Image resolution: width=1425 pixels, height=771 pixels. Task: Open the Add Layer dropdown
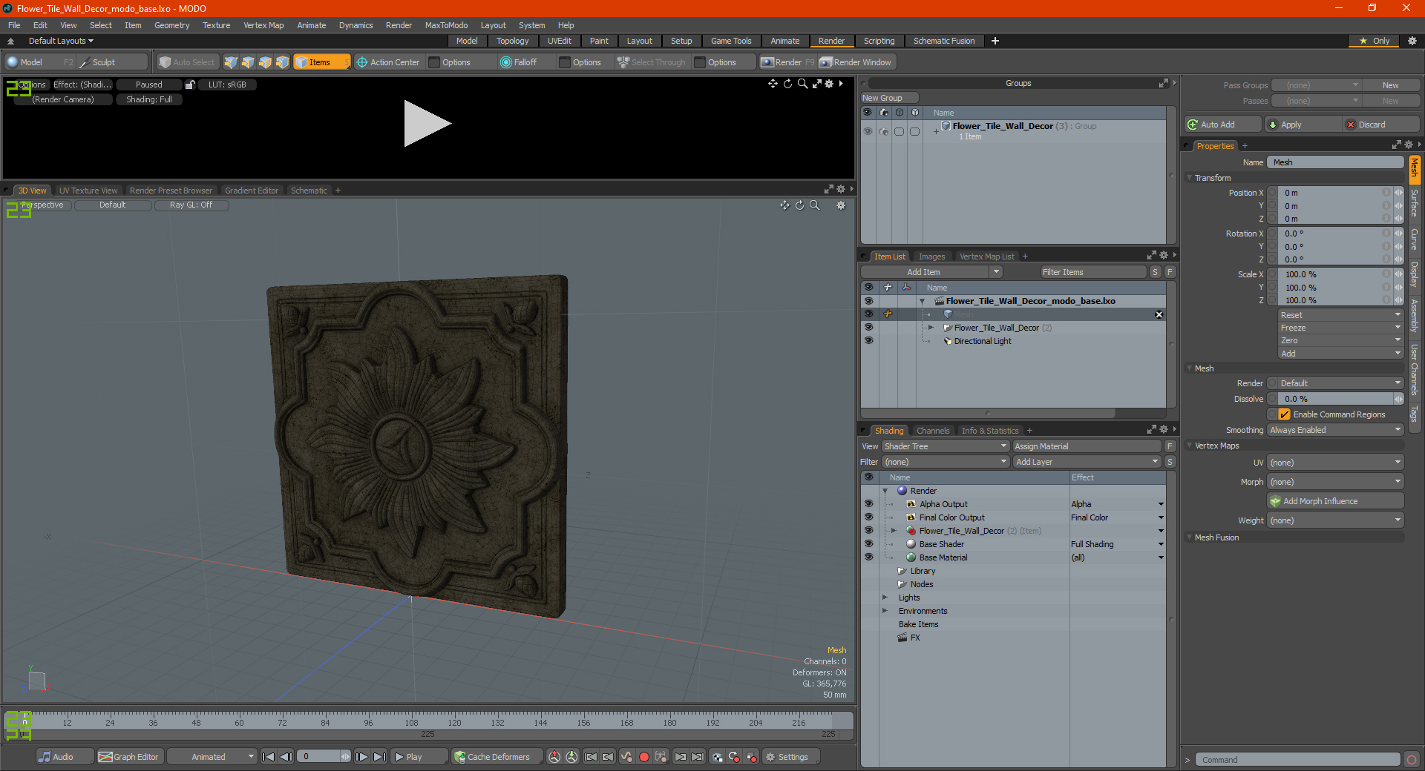coord(1087,462)
